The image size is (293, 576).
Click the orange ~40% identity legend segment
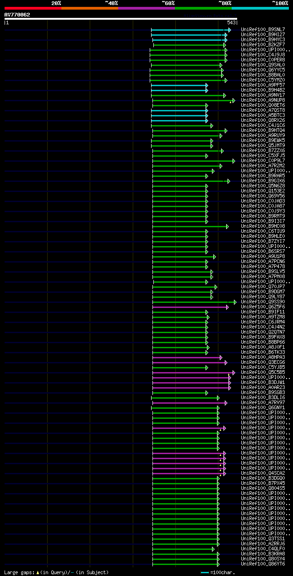[90, 8]
